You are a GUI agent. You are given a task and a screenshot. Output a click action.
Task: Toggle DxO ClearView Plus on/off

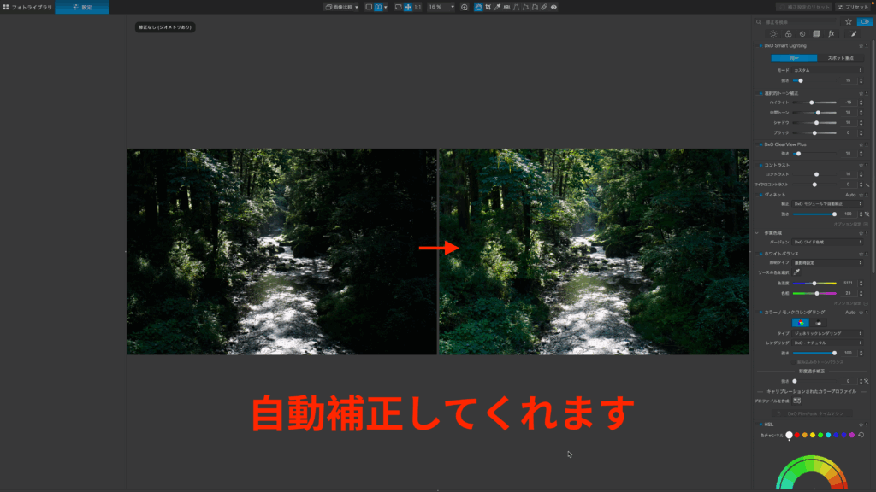point(761,144)
